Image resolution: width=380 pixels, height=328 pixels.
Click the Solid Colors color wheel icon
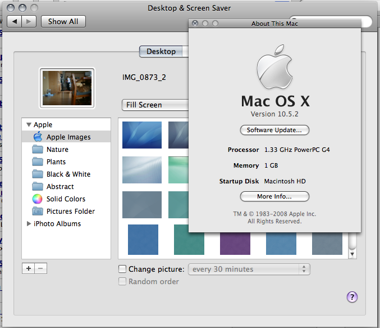(37, 199)
